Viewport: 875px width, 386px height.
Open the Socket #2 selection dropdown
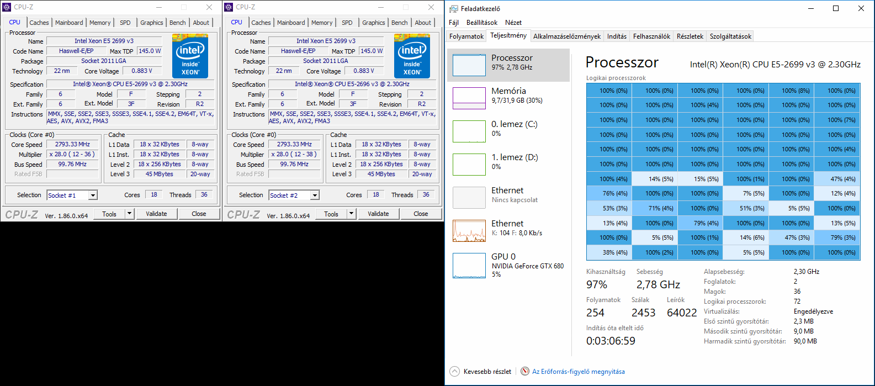pos(294,195)
